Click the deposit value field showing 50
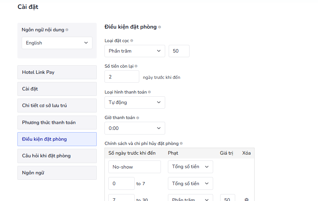Screen dimensions: 318x201 (x=179, y=51)
